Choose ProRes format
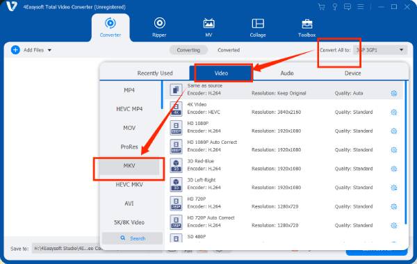 pyautogui.click(x=129, y=147)
